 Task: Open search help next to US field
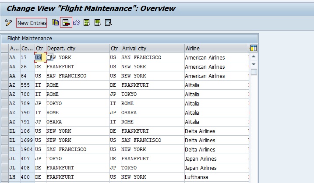[x=49, y=57]
